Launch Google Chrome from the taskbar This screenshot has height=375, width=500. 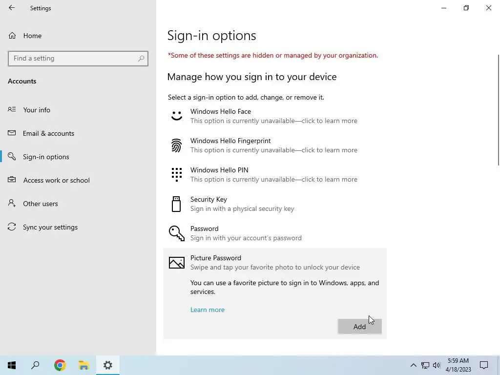(60, 365)
